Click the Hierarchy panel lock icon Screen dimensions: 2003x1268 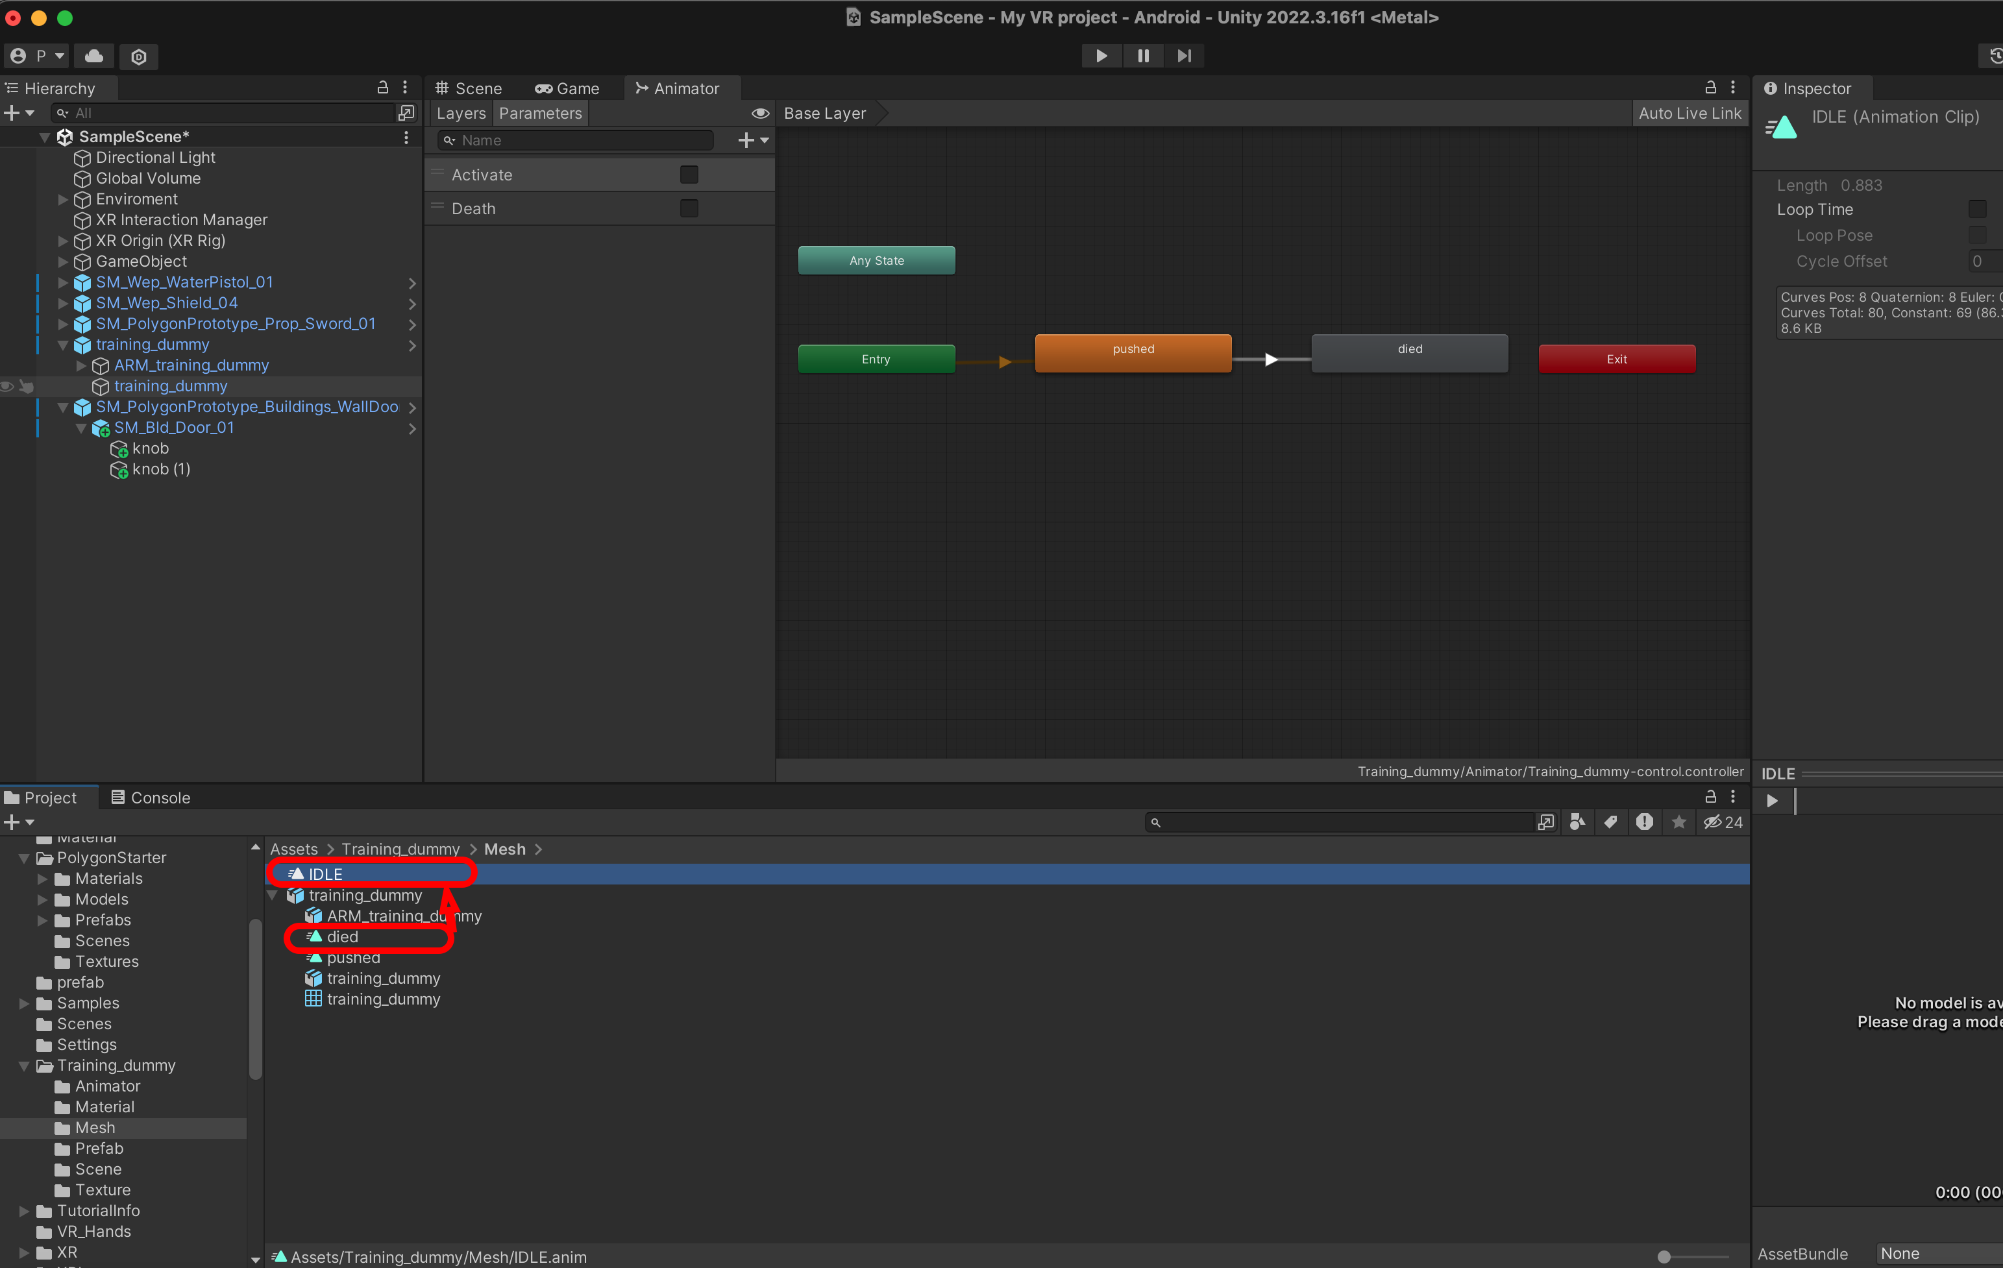tap(383, 88)
